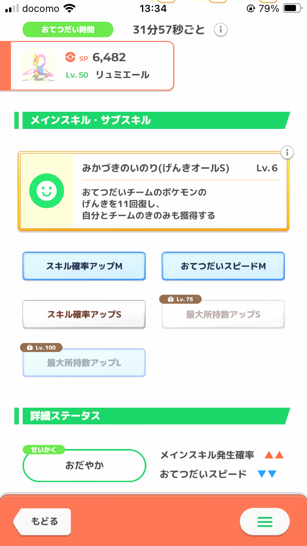Select スキル確率アップS sub skill
The image size is (307, 546).
pyautogui.click(x=84, y=314)
